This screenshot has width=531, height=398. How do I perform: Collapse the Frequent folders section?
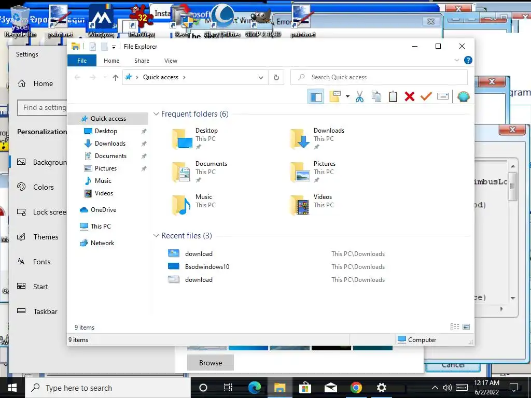tap(156, 113)
